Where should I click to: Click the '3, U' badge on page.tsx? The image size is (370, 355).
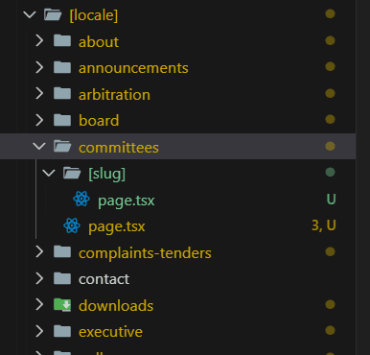(324, 225)
